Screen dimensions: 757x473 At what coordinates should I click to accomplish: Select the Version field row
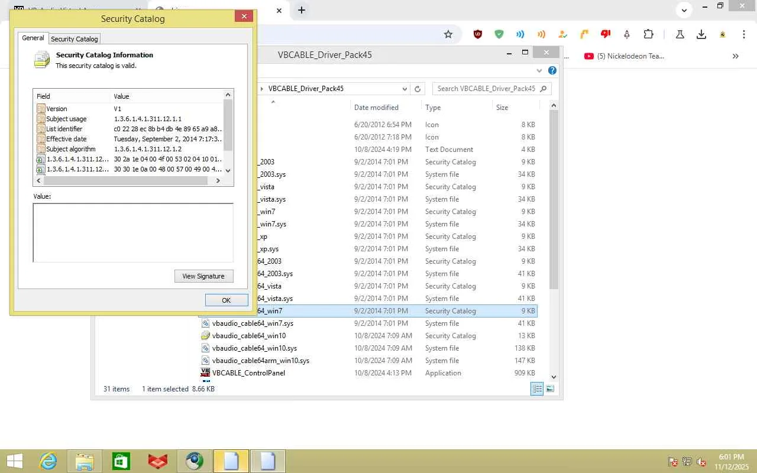128,109
